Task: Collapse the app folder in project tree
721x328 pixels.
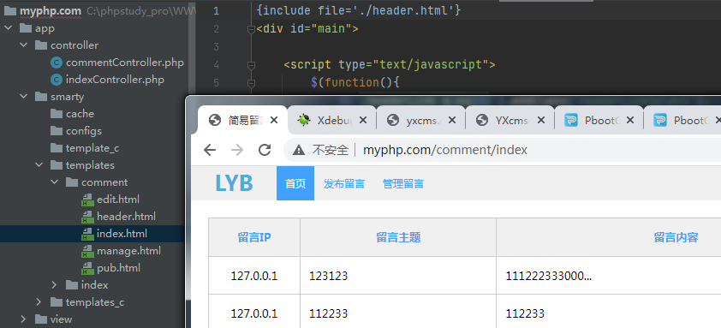Action: [8, 28]
